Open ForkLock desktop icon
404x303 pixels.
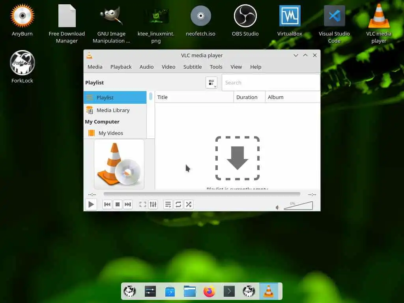(x=22, y=67)
